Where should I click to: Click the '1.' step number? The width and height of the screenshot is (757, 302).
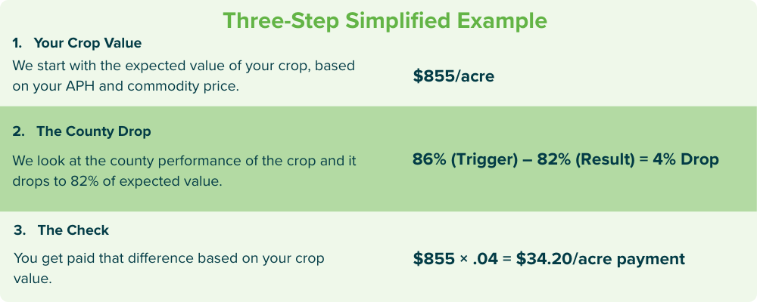[17, 43]
